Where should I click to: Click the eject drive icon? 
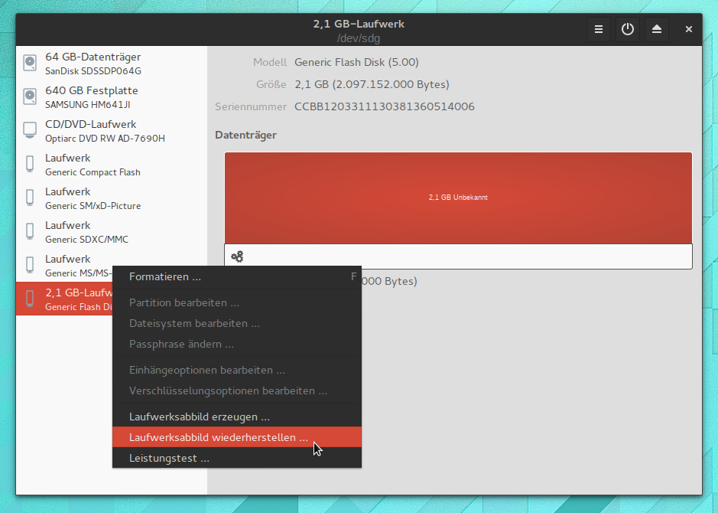pyautogui.click(x=656, y=30)
